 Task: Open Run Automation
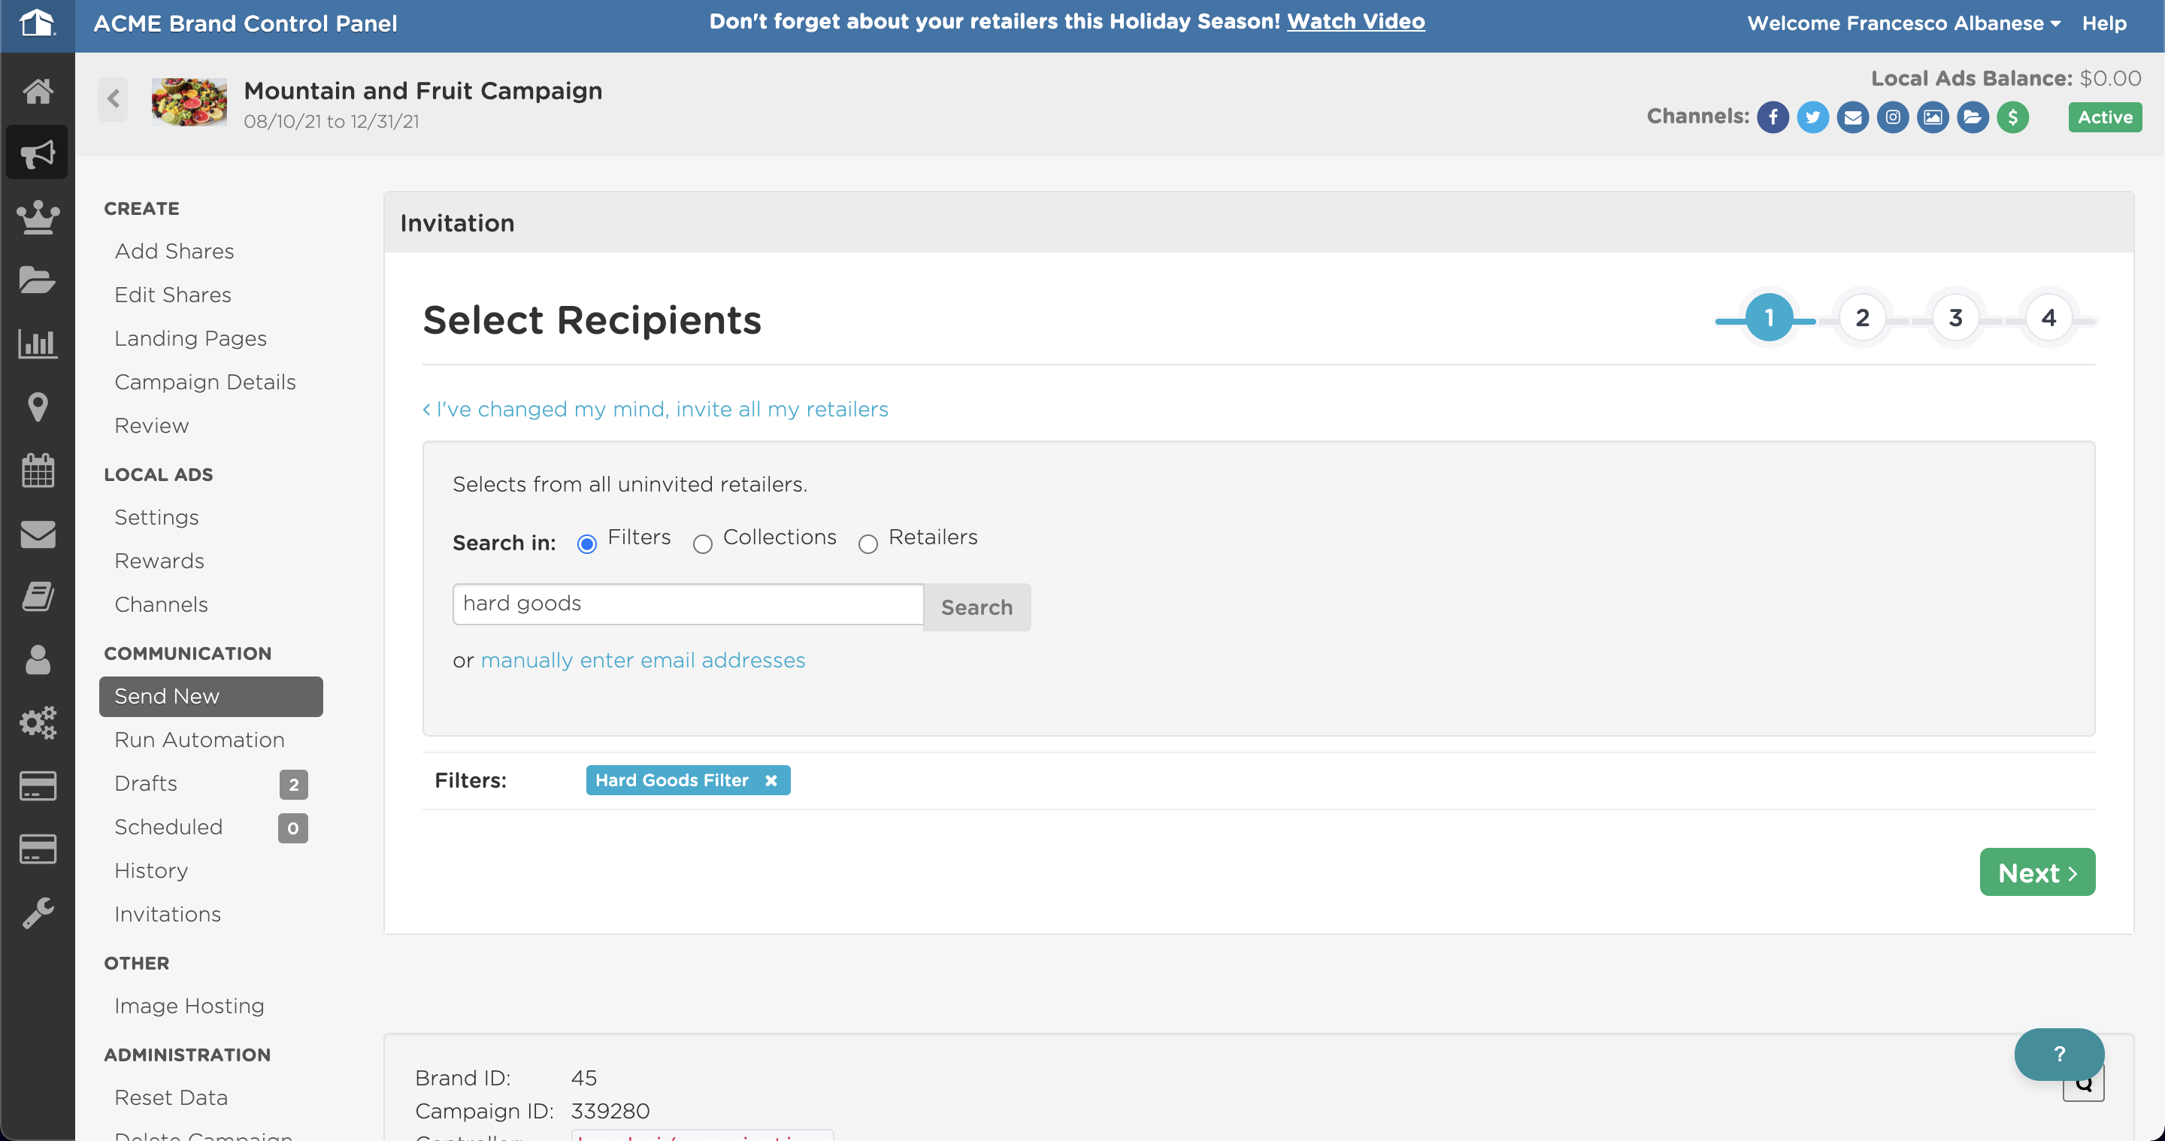(x=199, y=740)
